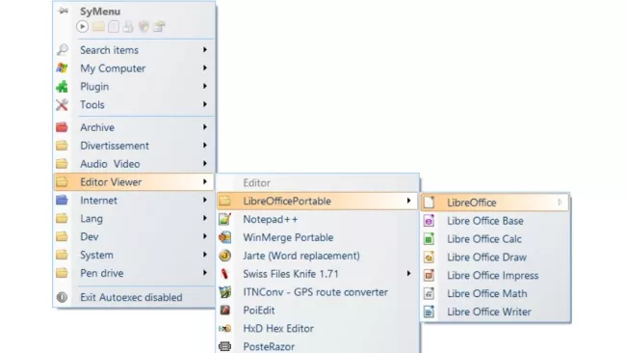Viewport: 626px width, 353px height.
Task: Click the Libre Office Writer icon
Action: click(429, 312)
